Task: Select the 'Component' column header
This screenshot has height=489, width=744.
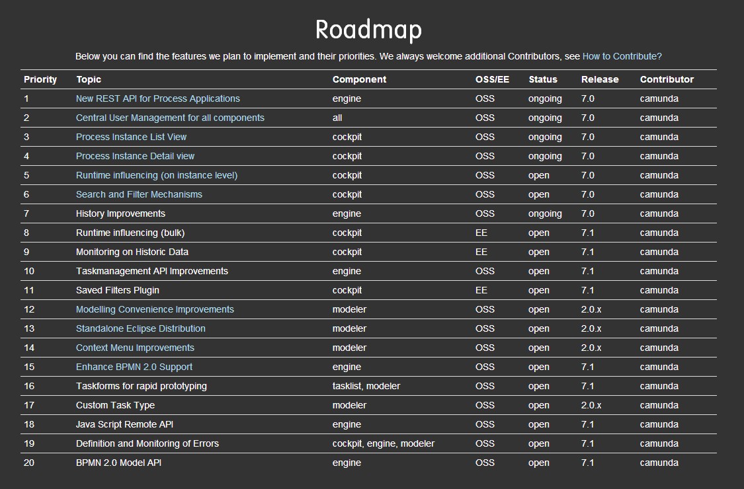Action: (x=359, y=79)
